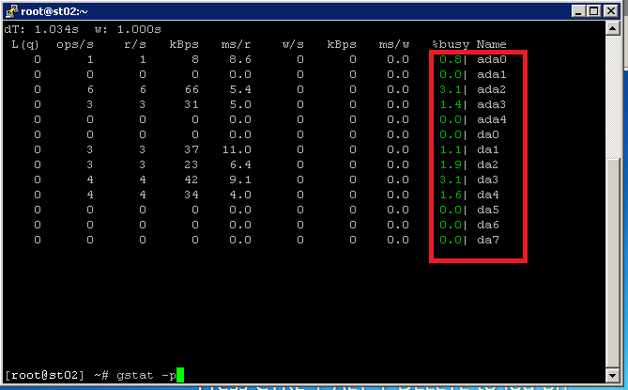This screenshot has width=628, height=390.
Task: Click the 5.0 ms/r value for ada3
Action: pos(240,104)
